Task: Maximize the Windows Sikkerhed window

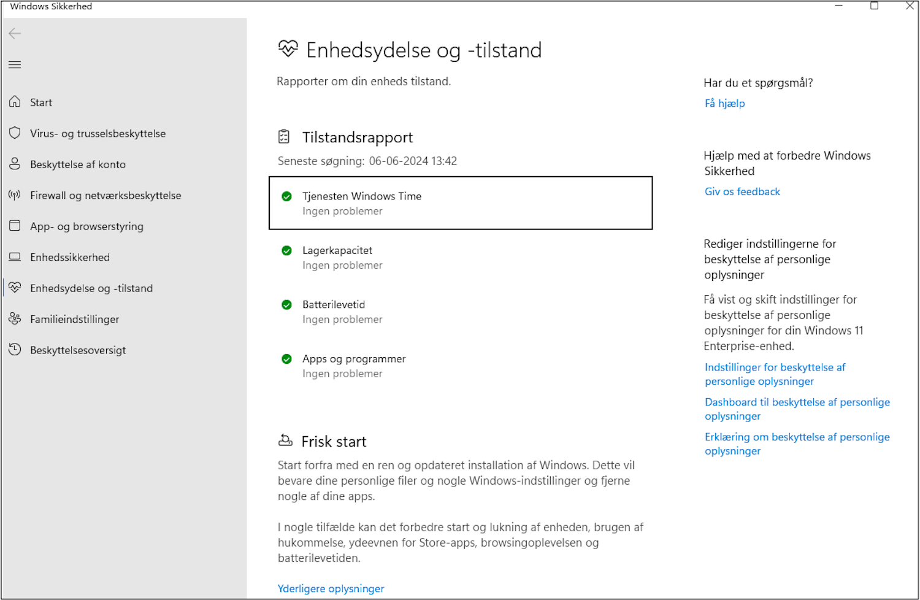Action: coord(875,6)
